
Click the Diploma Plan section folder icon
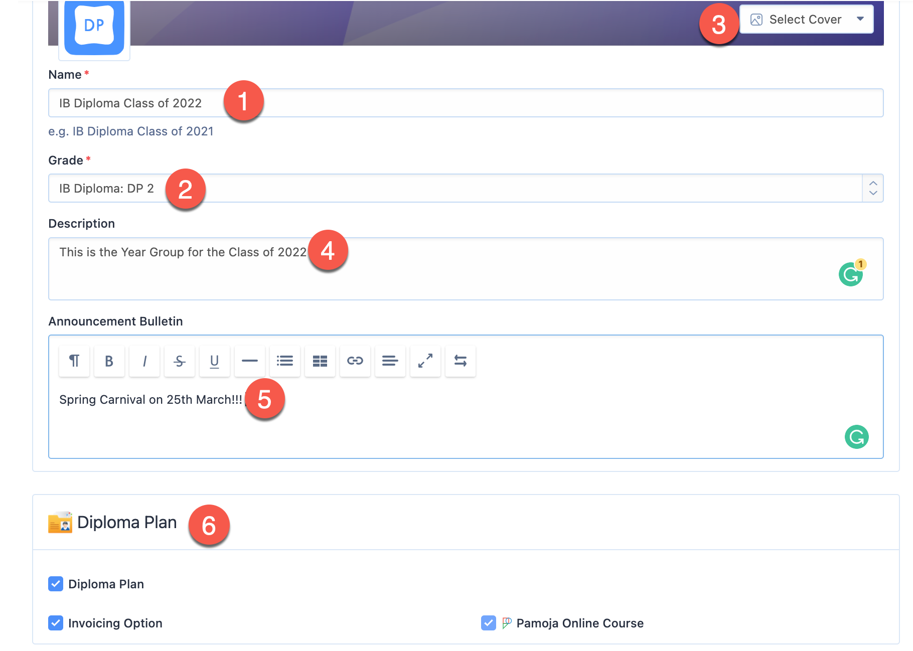click(60, 523)
